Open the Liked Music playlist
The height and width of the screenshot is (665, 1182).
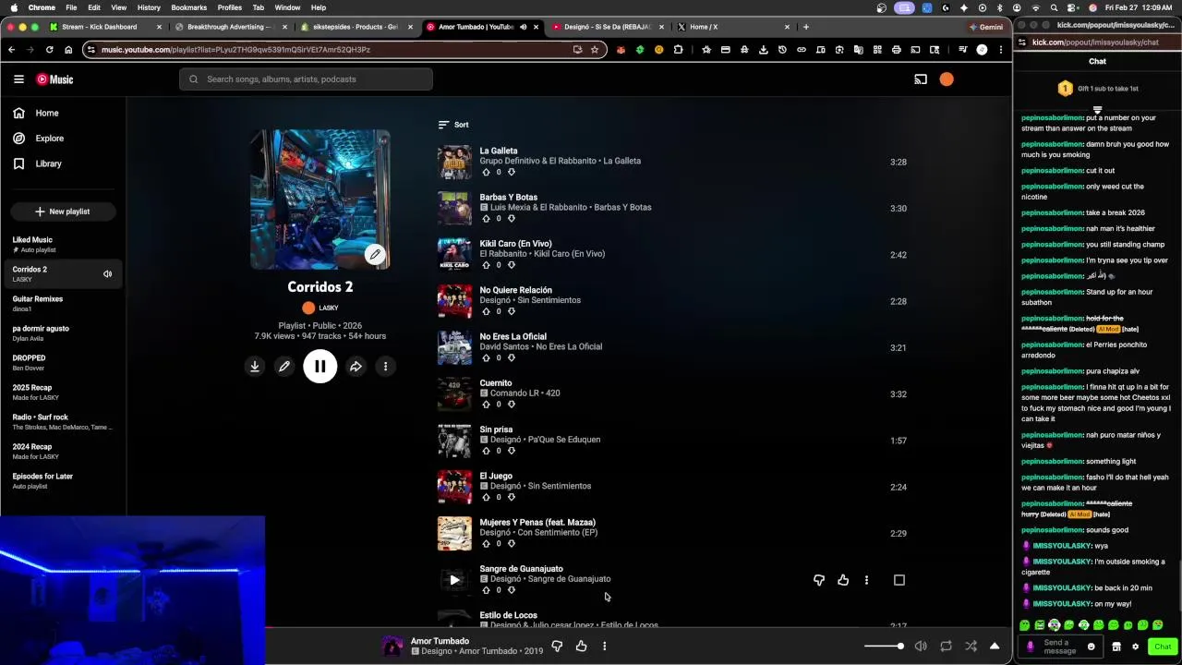(61, 244)
